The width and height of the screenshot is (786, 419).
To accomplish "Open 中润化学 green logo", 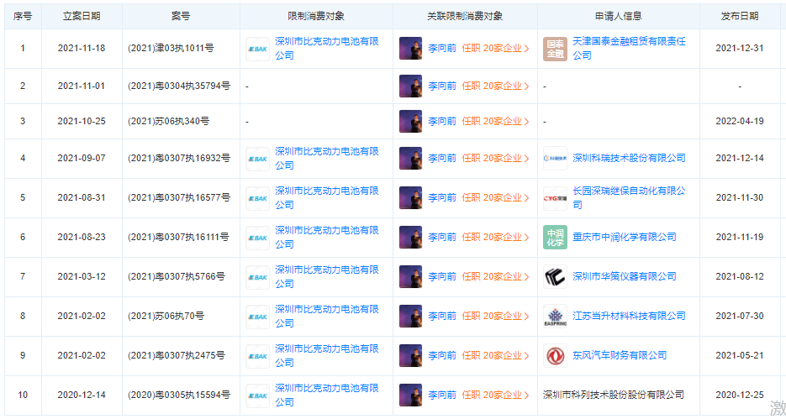I will point(555,238).
